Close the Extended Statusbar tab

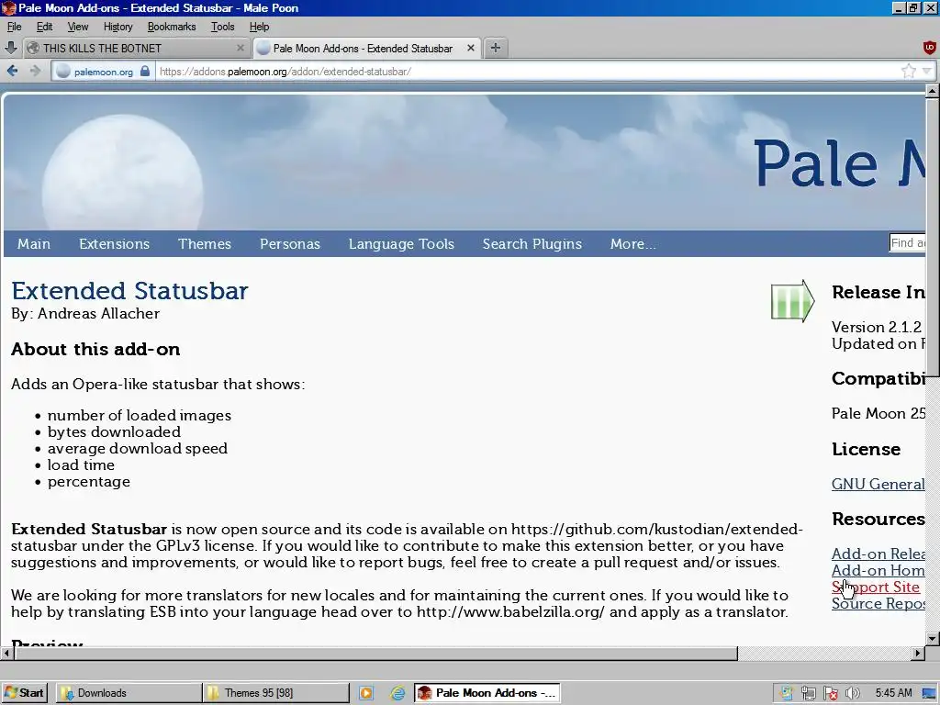[471, 48]
